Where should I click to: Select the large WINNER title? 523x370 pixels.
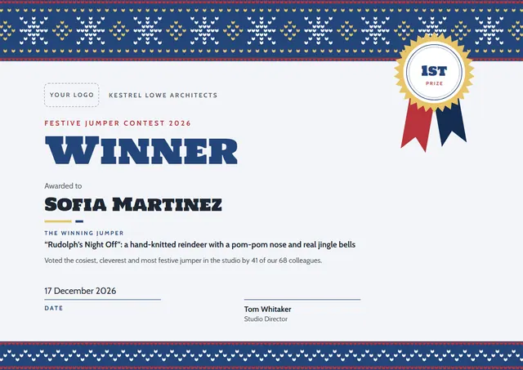click(141, 150)
